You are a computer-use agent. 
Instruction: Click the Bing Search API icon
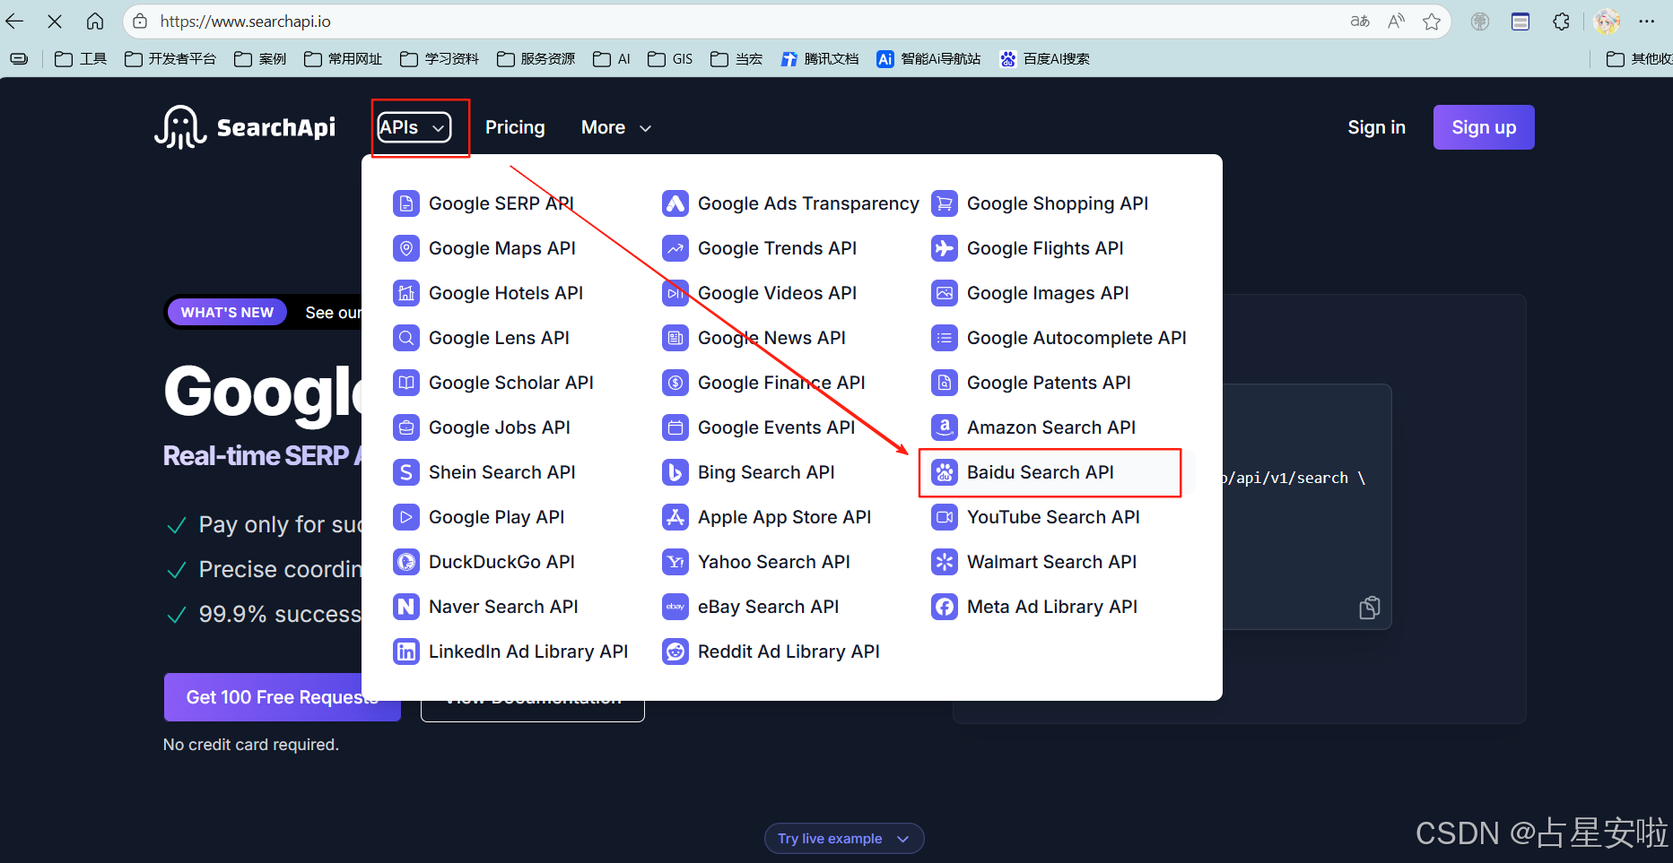point(675,472)
